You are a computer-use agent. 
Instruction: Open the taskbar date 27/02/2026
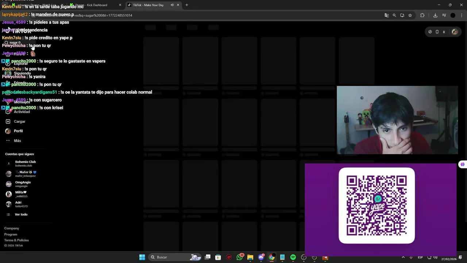pos(449,259)
